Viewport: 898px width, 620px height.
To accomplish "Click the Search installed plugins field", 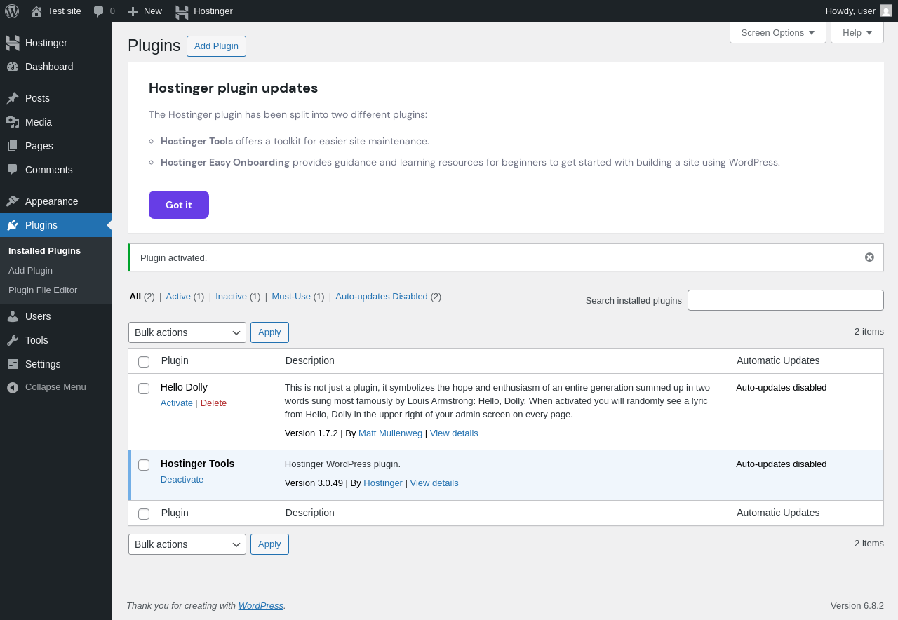I will [785, 300].
